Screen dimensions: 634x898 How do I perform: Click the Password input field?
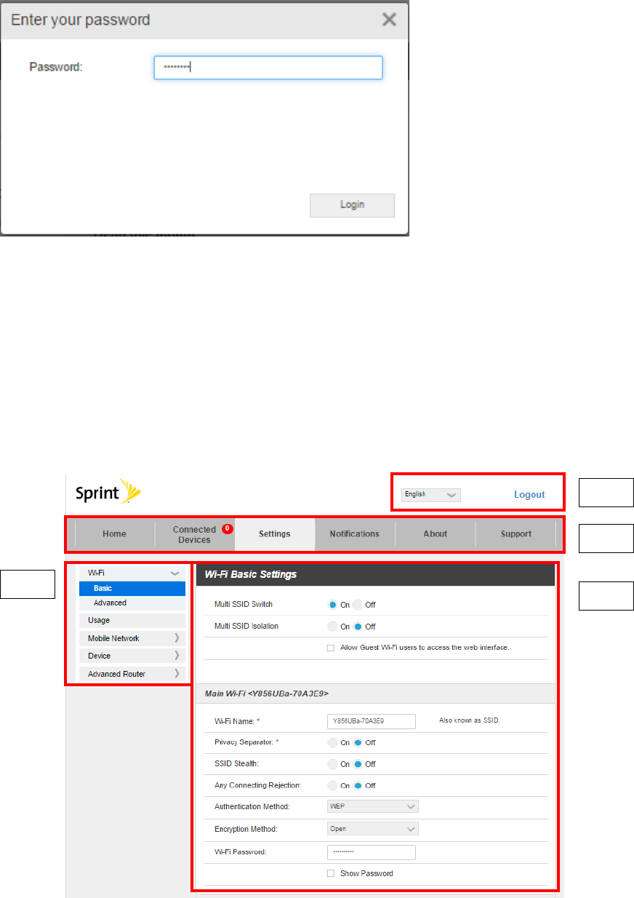coord(268,68)
